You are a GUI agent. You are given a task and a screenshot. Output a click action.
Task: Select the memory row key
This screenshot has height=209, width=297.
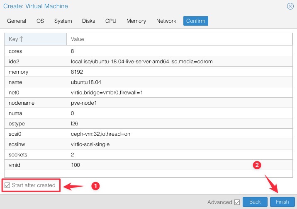click(18, 72)
